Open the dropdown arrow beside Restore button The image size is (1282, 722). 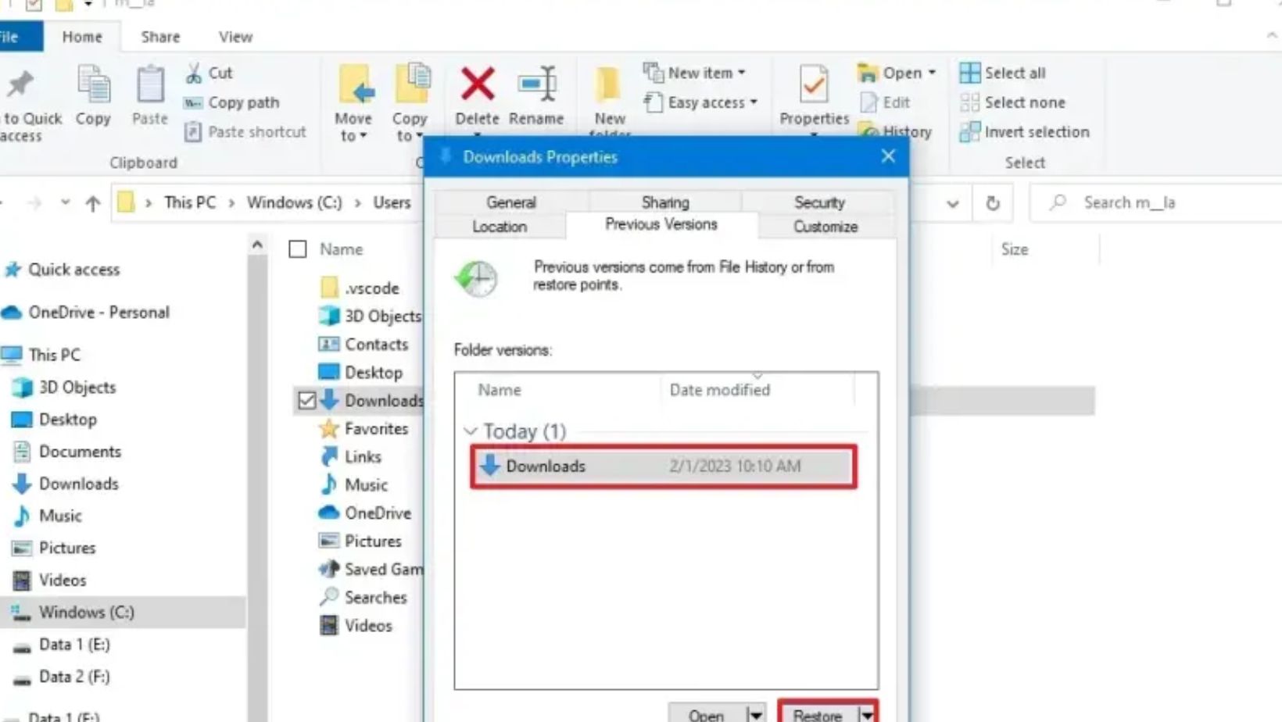[x=867, y=714]
